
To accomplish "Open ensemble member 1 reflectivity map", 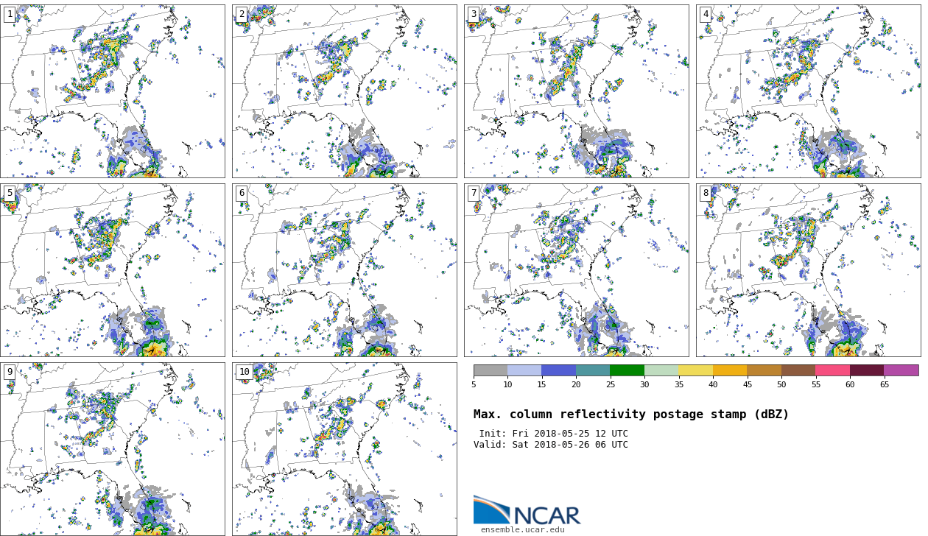I will tap(112, 91).
